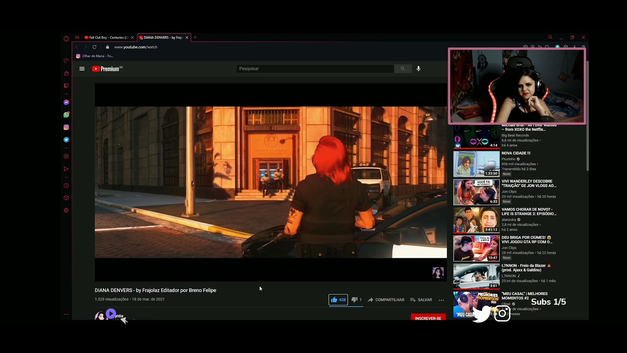627x353 pixels.
Task: Open VAMOS CHORAR DE NOVO thumbnail
Action: [x=476, y=220]
